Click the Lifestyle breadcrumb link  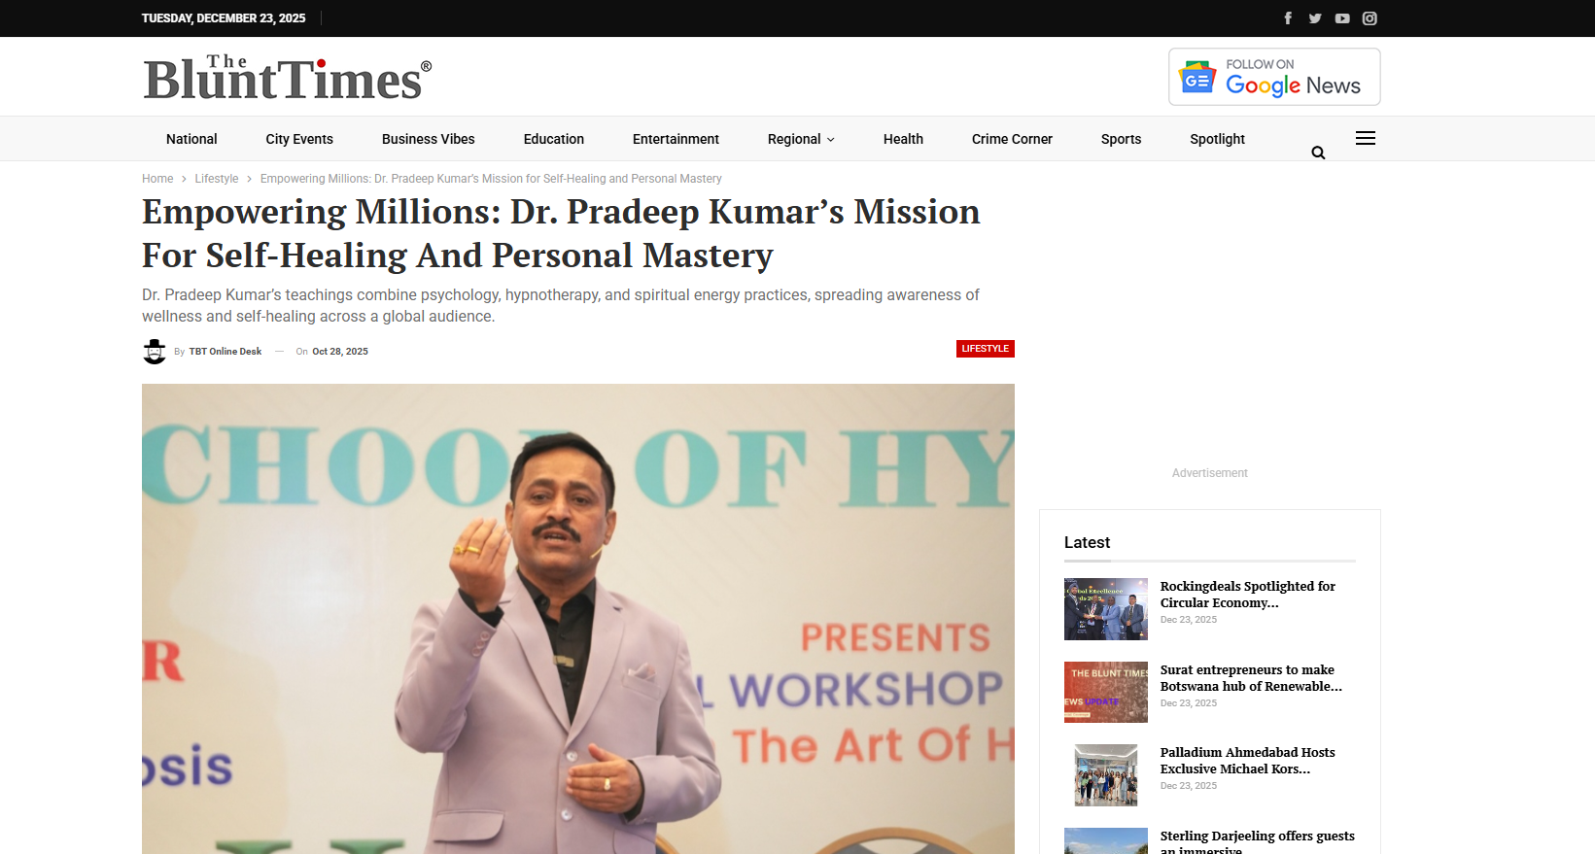216,179
